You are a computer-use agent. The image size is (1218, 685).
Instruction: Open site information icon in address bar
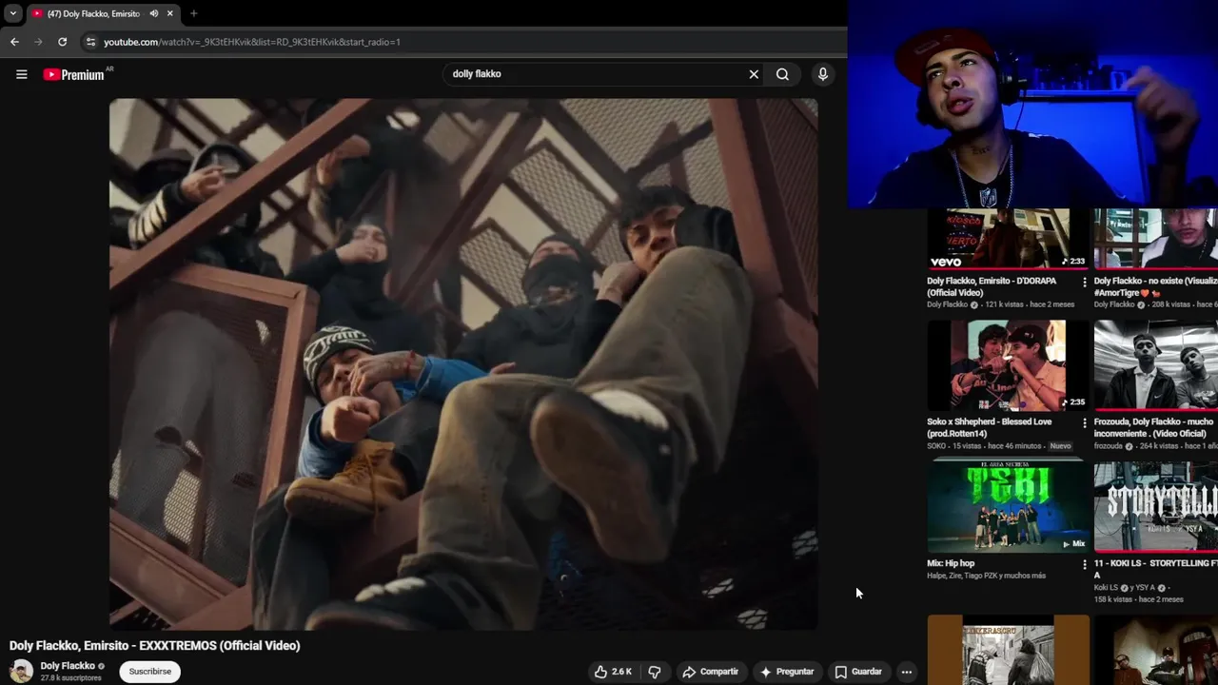(90, 42)
